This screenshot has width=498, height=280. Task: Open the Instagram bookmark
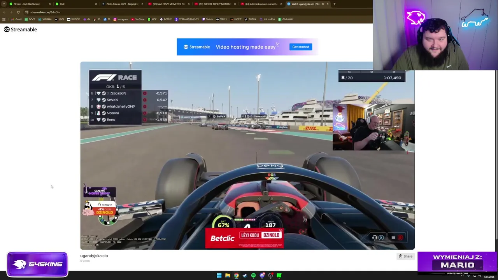121,19
